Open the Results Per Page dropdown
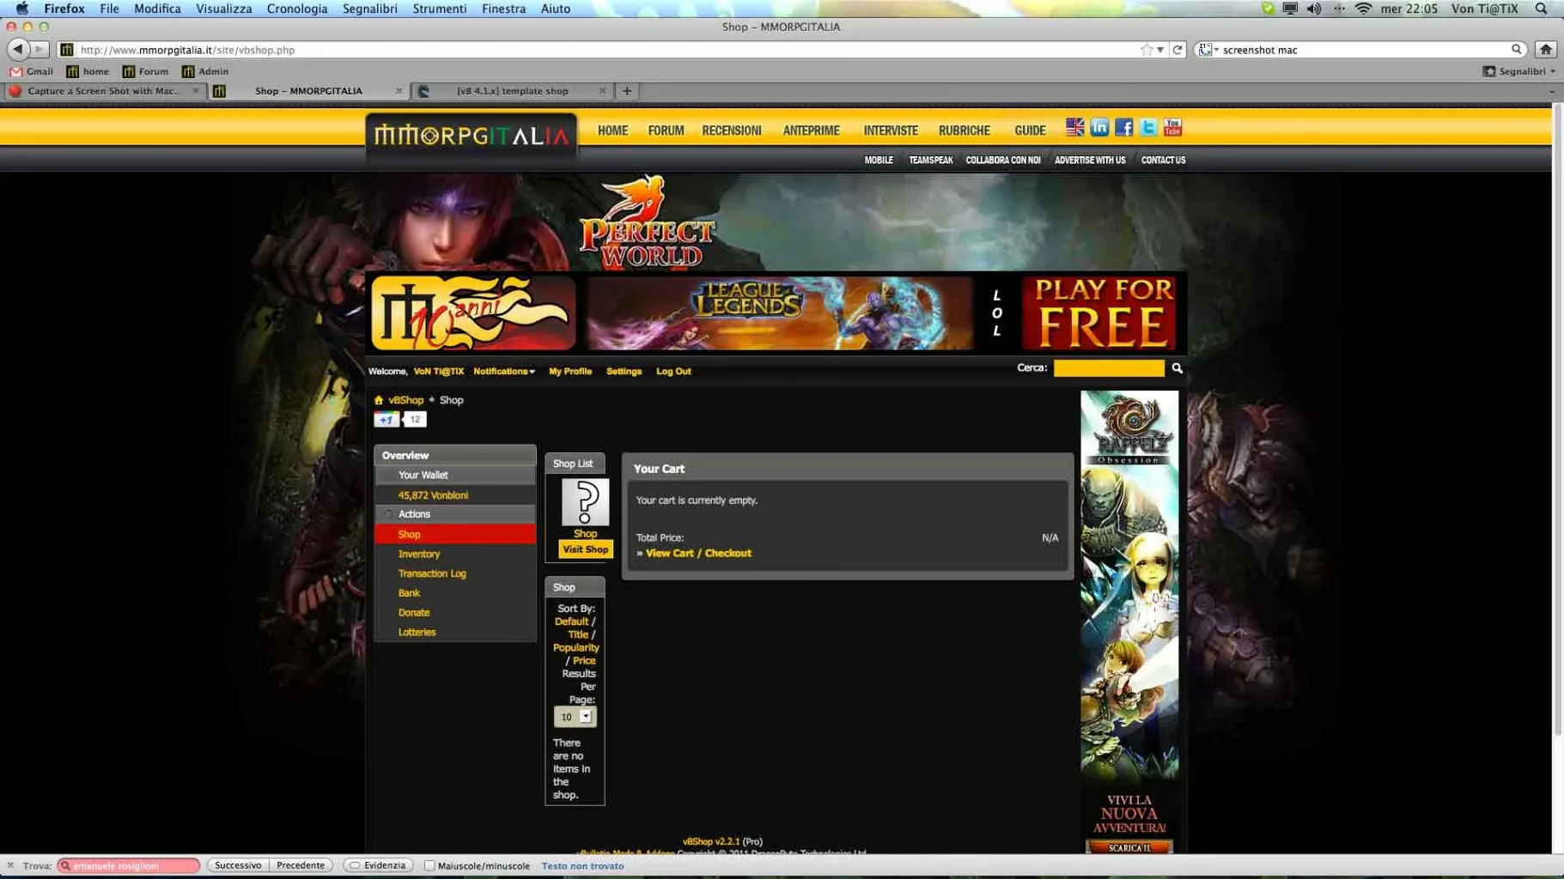Viewport: 1564px width, 879px height. tap(574, 717)
